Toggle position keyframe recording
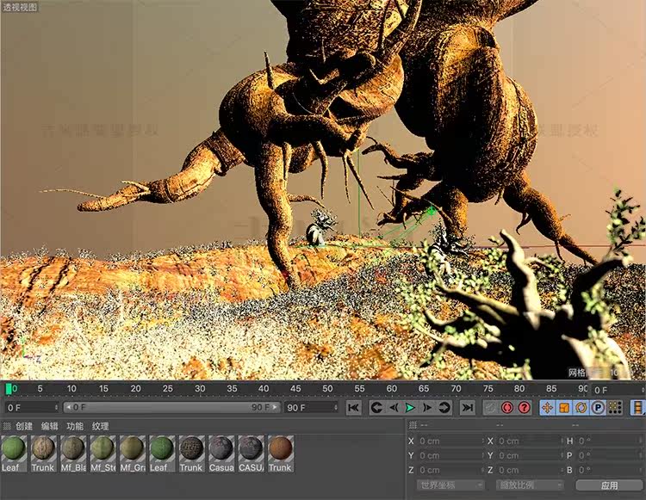Screen dimensions: 646x500 pyautogui.click(x=547, y=407)
